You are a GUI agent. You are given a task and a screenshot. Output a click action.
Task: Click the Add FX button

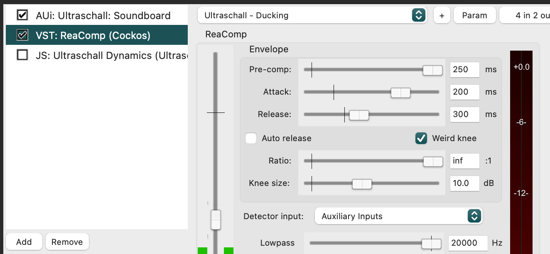coord(24,242)
